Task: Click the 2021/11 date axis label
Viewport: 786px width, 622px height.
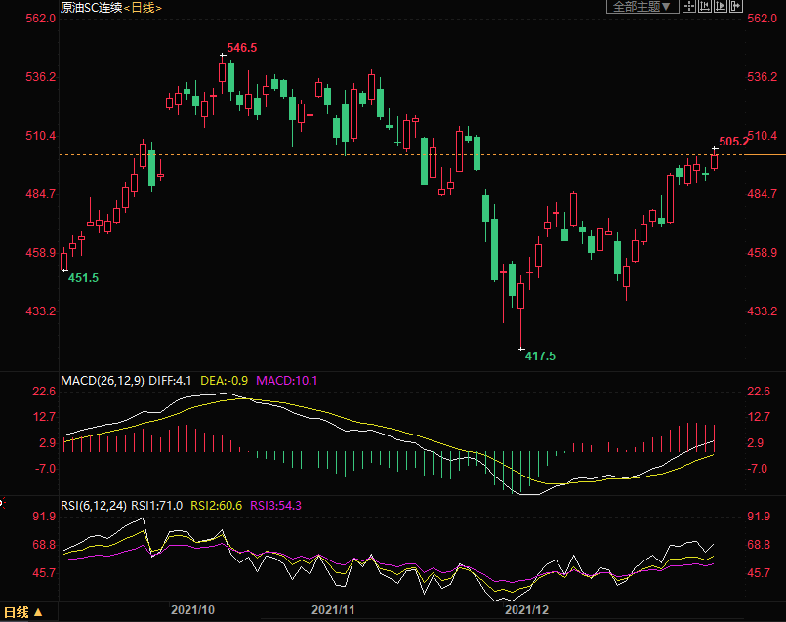Action: point(333,610)
